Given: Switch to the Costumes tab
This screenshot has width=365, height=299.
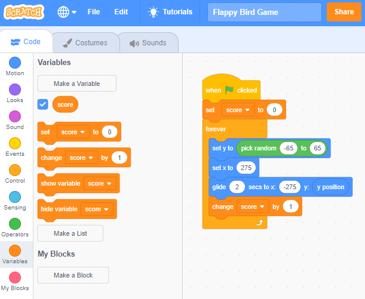Looking at the screenshot, I should (85, 43).
